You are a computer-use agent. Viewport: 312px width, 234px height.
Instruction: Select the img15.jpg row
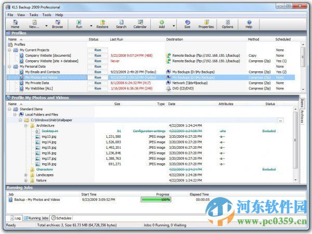(x=150, y=148)
